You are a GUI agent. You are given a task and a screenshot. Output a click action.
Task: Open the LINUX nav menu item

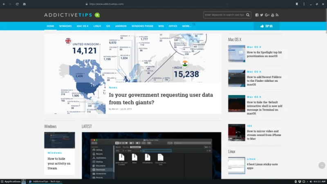(97, 26)
